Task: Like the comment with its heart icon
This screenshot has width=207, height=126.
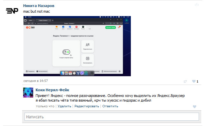Action: [195, 107]
